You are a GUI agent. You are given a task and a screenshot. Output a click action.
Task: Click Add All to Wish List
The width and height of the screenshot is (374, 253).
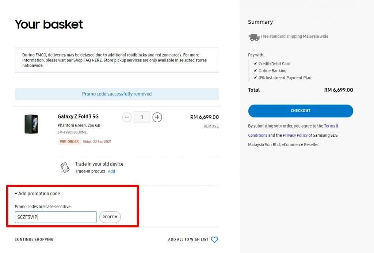coord(188,240)
